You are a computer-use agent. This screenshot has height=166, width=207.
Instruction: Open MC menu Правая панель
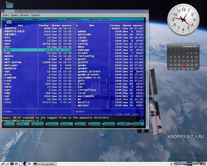pos(100,19)
